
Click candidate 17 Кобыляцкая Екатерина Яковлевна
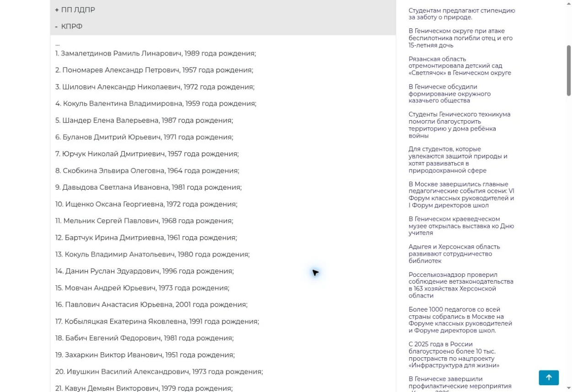[x=157, y=322]
